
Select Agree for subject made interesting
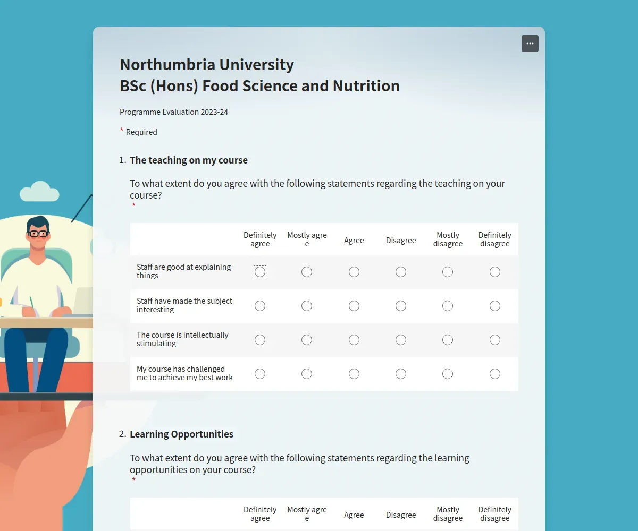[354, 306]
